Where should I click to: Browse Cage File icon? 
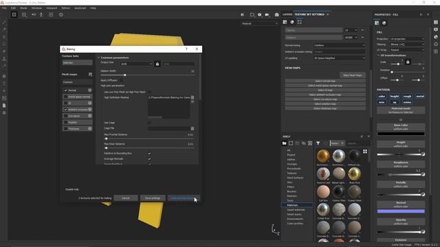(192, 128)
